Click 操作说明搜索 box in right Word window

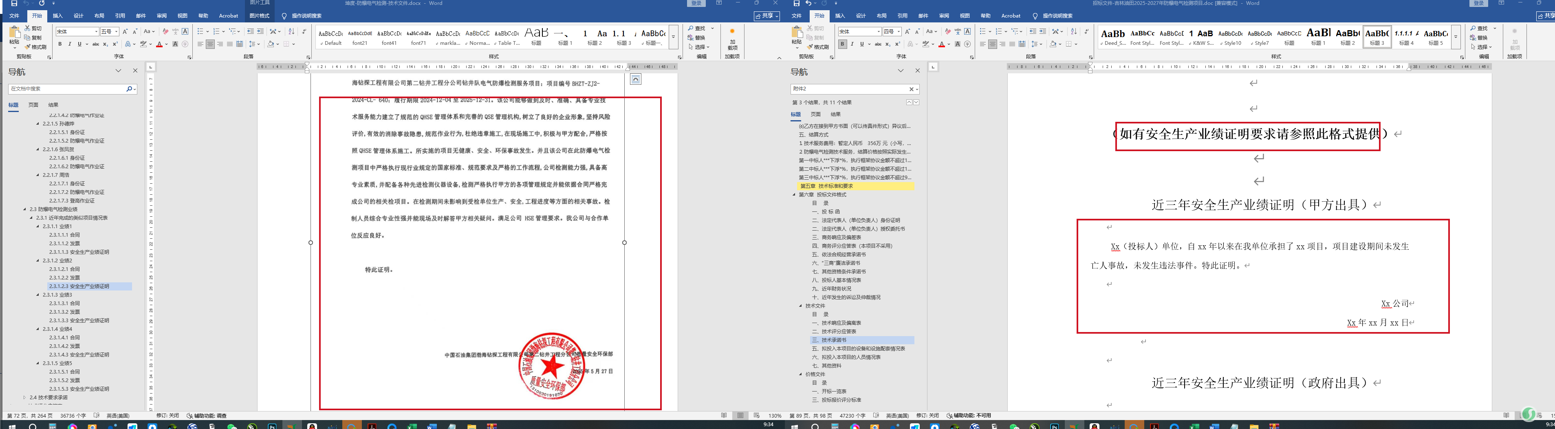1054,16
